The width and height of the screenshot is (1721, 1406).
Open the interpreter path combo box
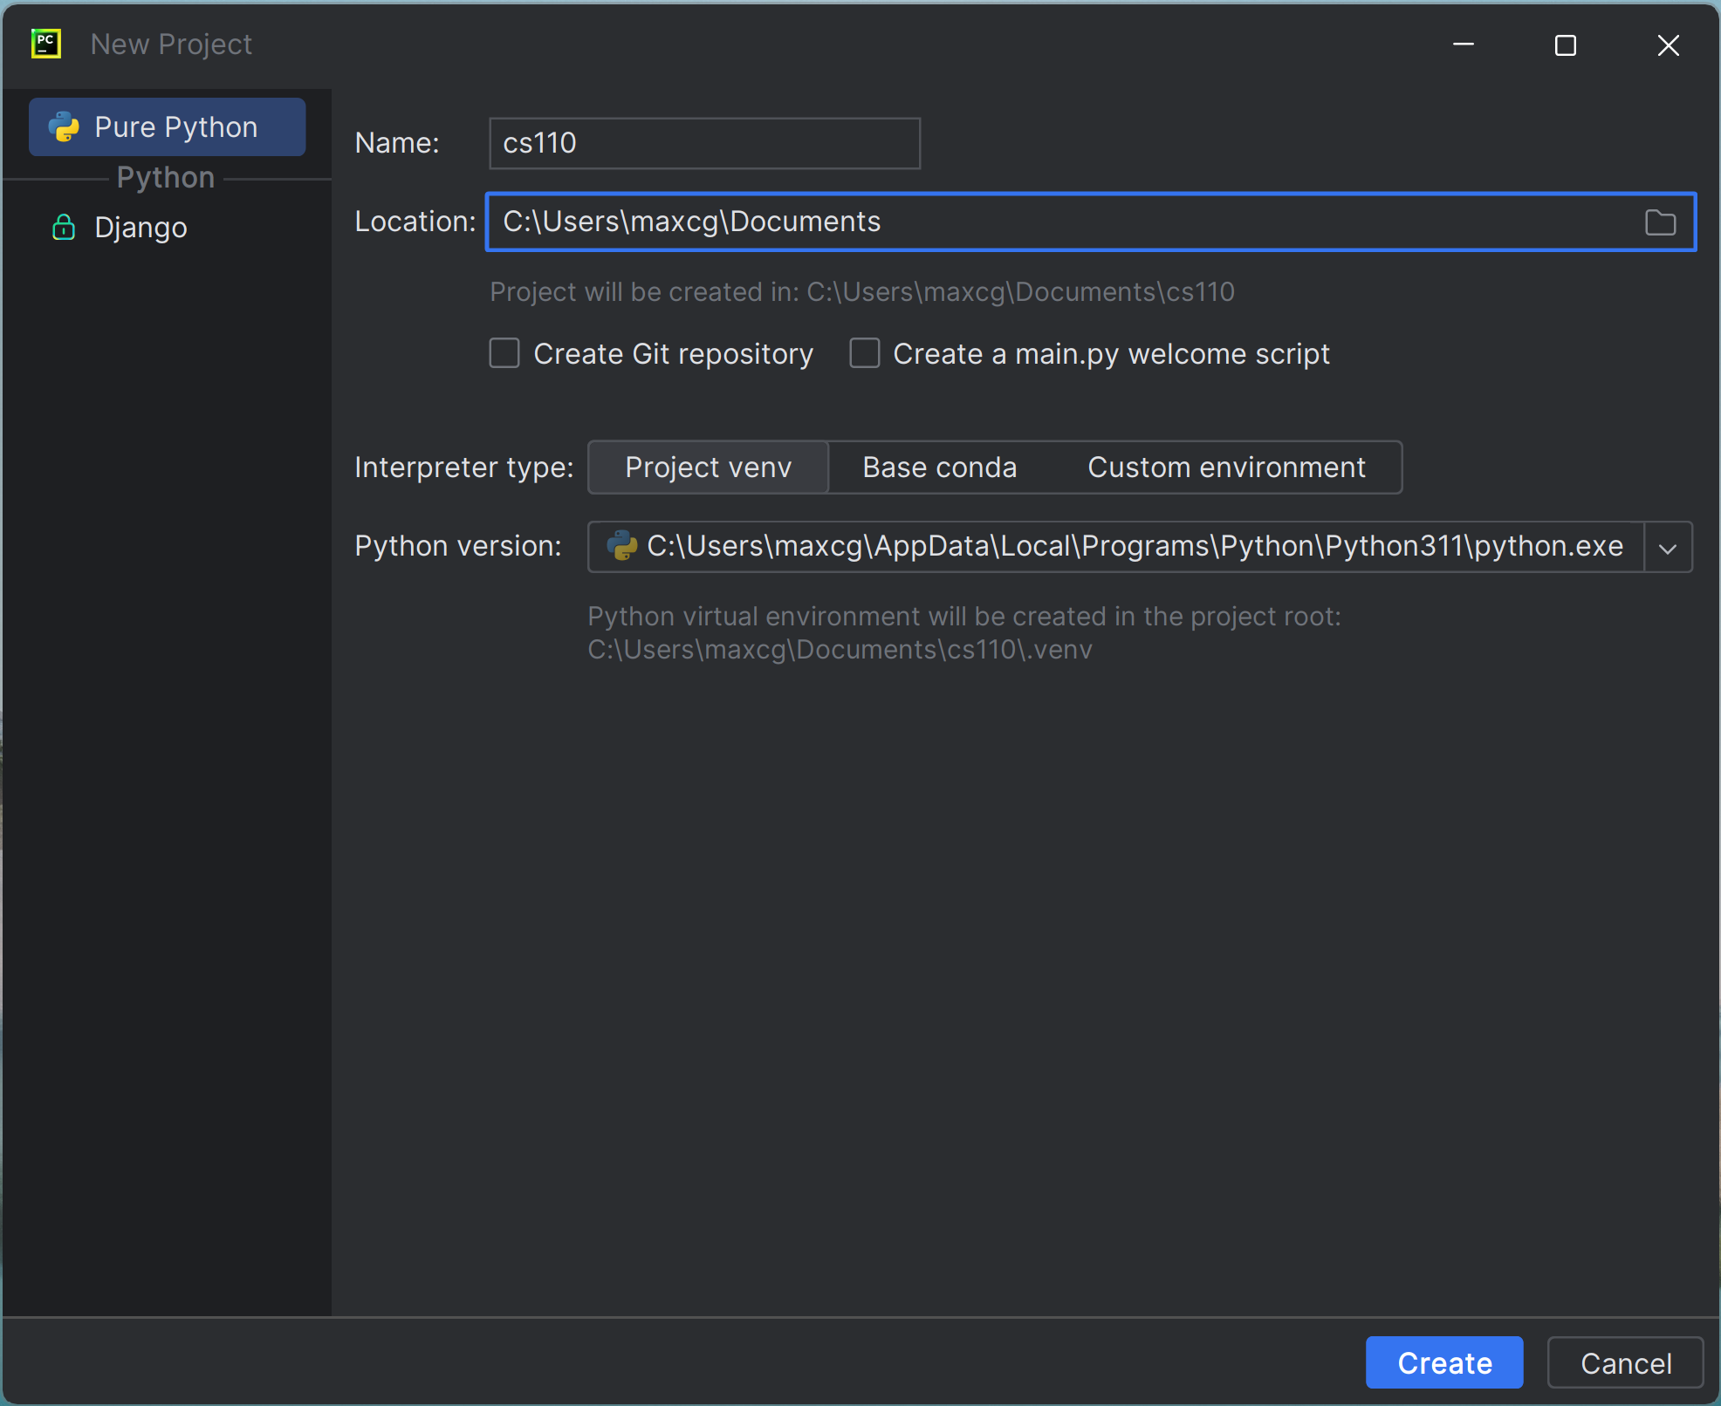1117,547
